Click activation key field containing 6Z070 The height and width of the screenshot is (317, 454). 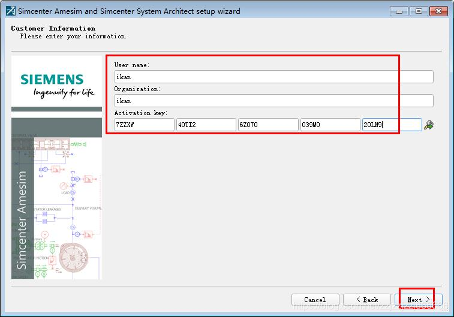[268, 125]
